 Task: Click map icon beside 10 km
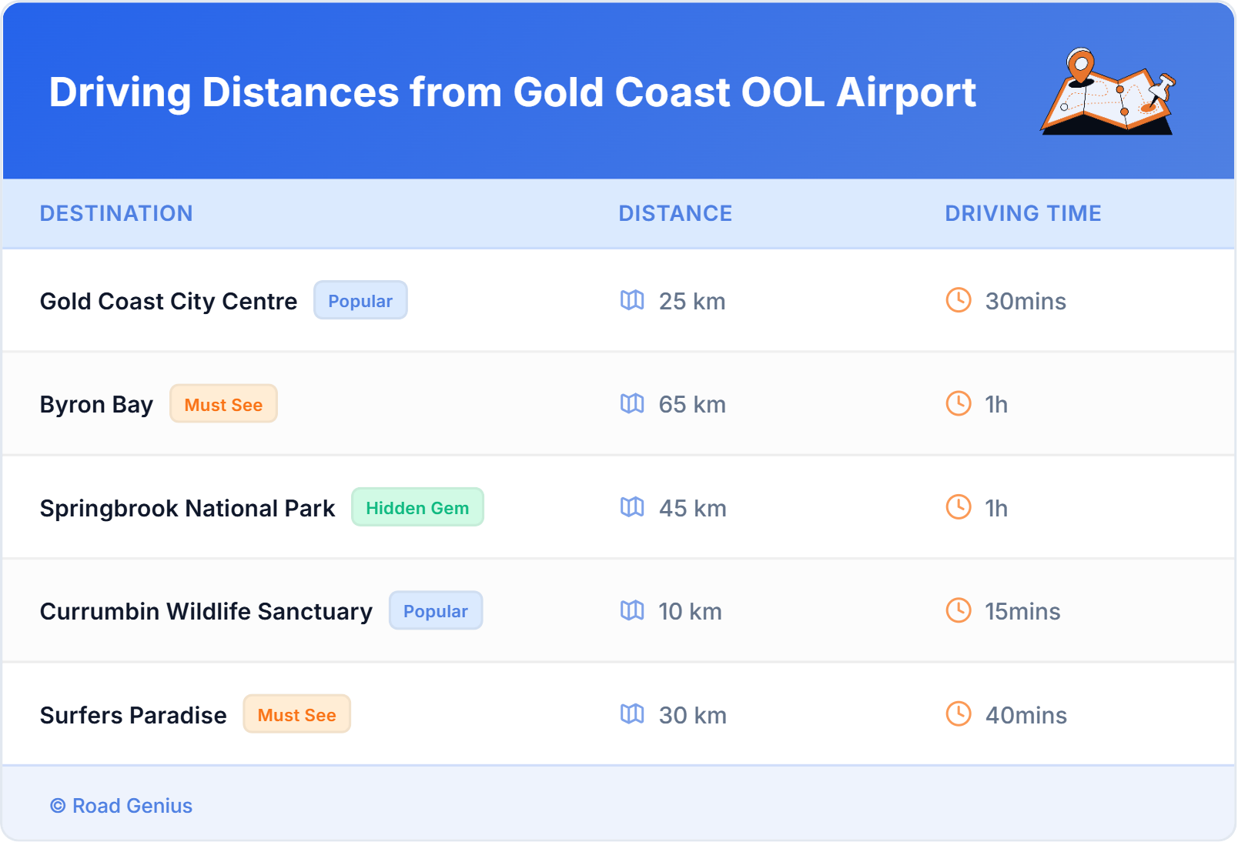pos(632,610)
